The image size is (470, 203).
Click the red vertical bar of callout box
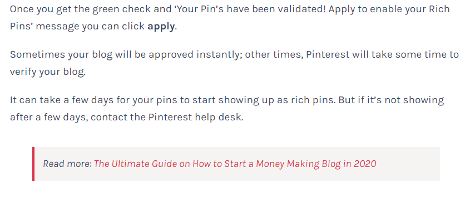[x=33, y=164]
